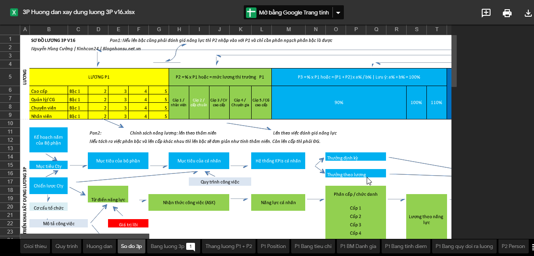The height and width of the screenshot is (256, 534).
Task: Click the add comment icon
Action: pos(486,13)
